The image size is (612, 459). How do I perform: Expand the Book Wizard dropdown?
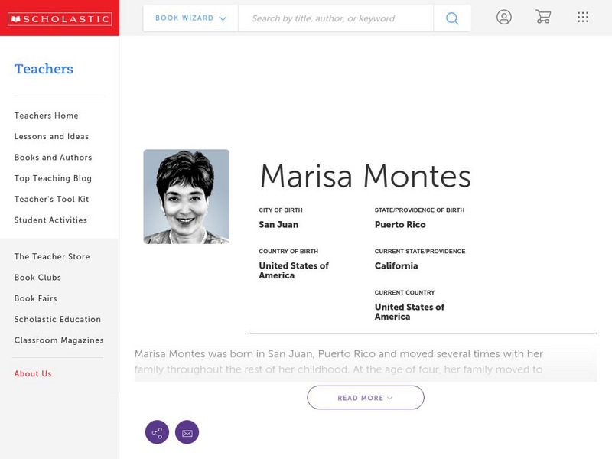coord(190,18)
